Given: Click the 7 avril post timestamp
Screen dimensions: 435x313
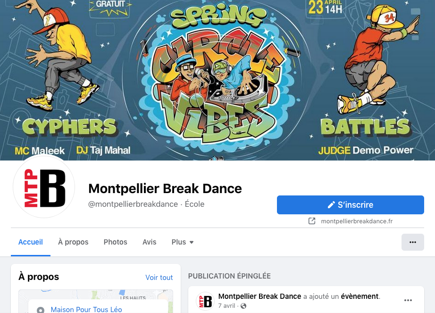Looking at the screenshot, I should (x=226, y=306).
